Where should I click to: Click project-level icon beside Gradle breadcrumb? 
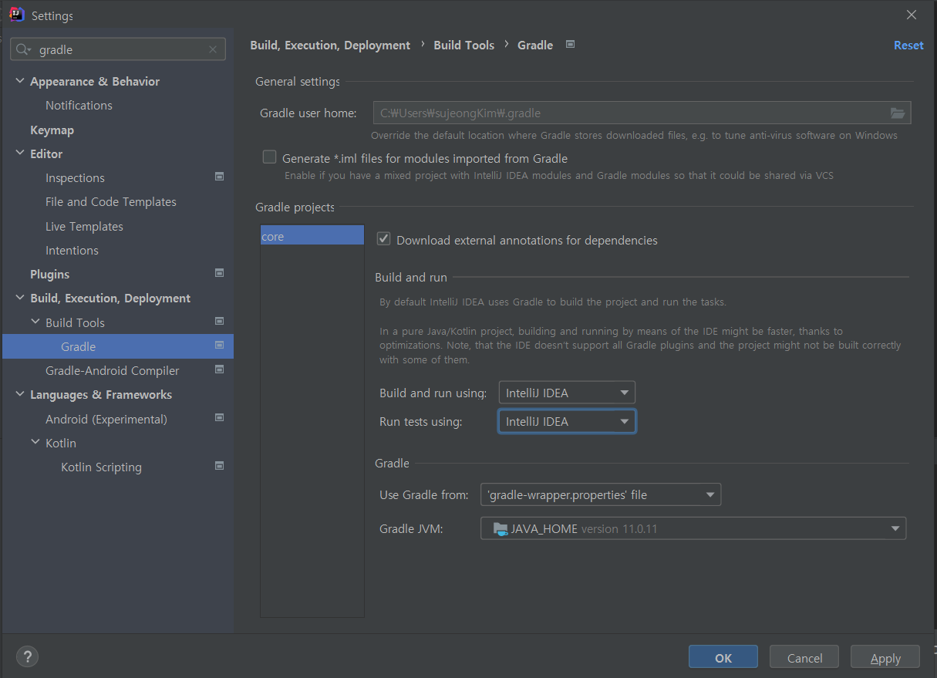point(571,45)
